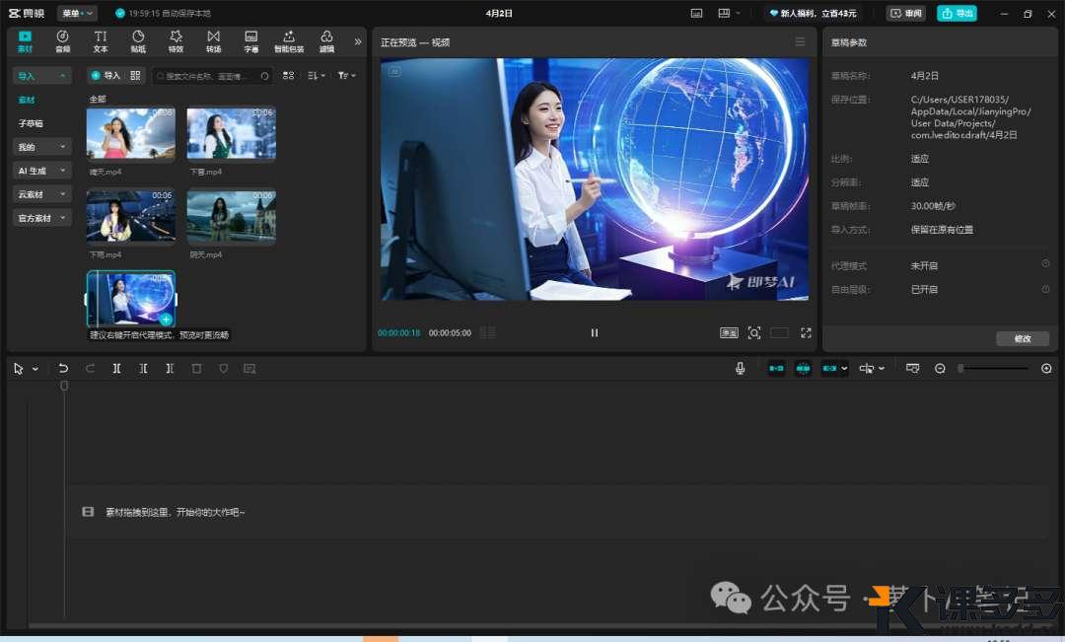Click the split clip tool
1065x642 pixels.
coord(116,368)
